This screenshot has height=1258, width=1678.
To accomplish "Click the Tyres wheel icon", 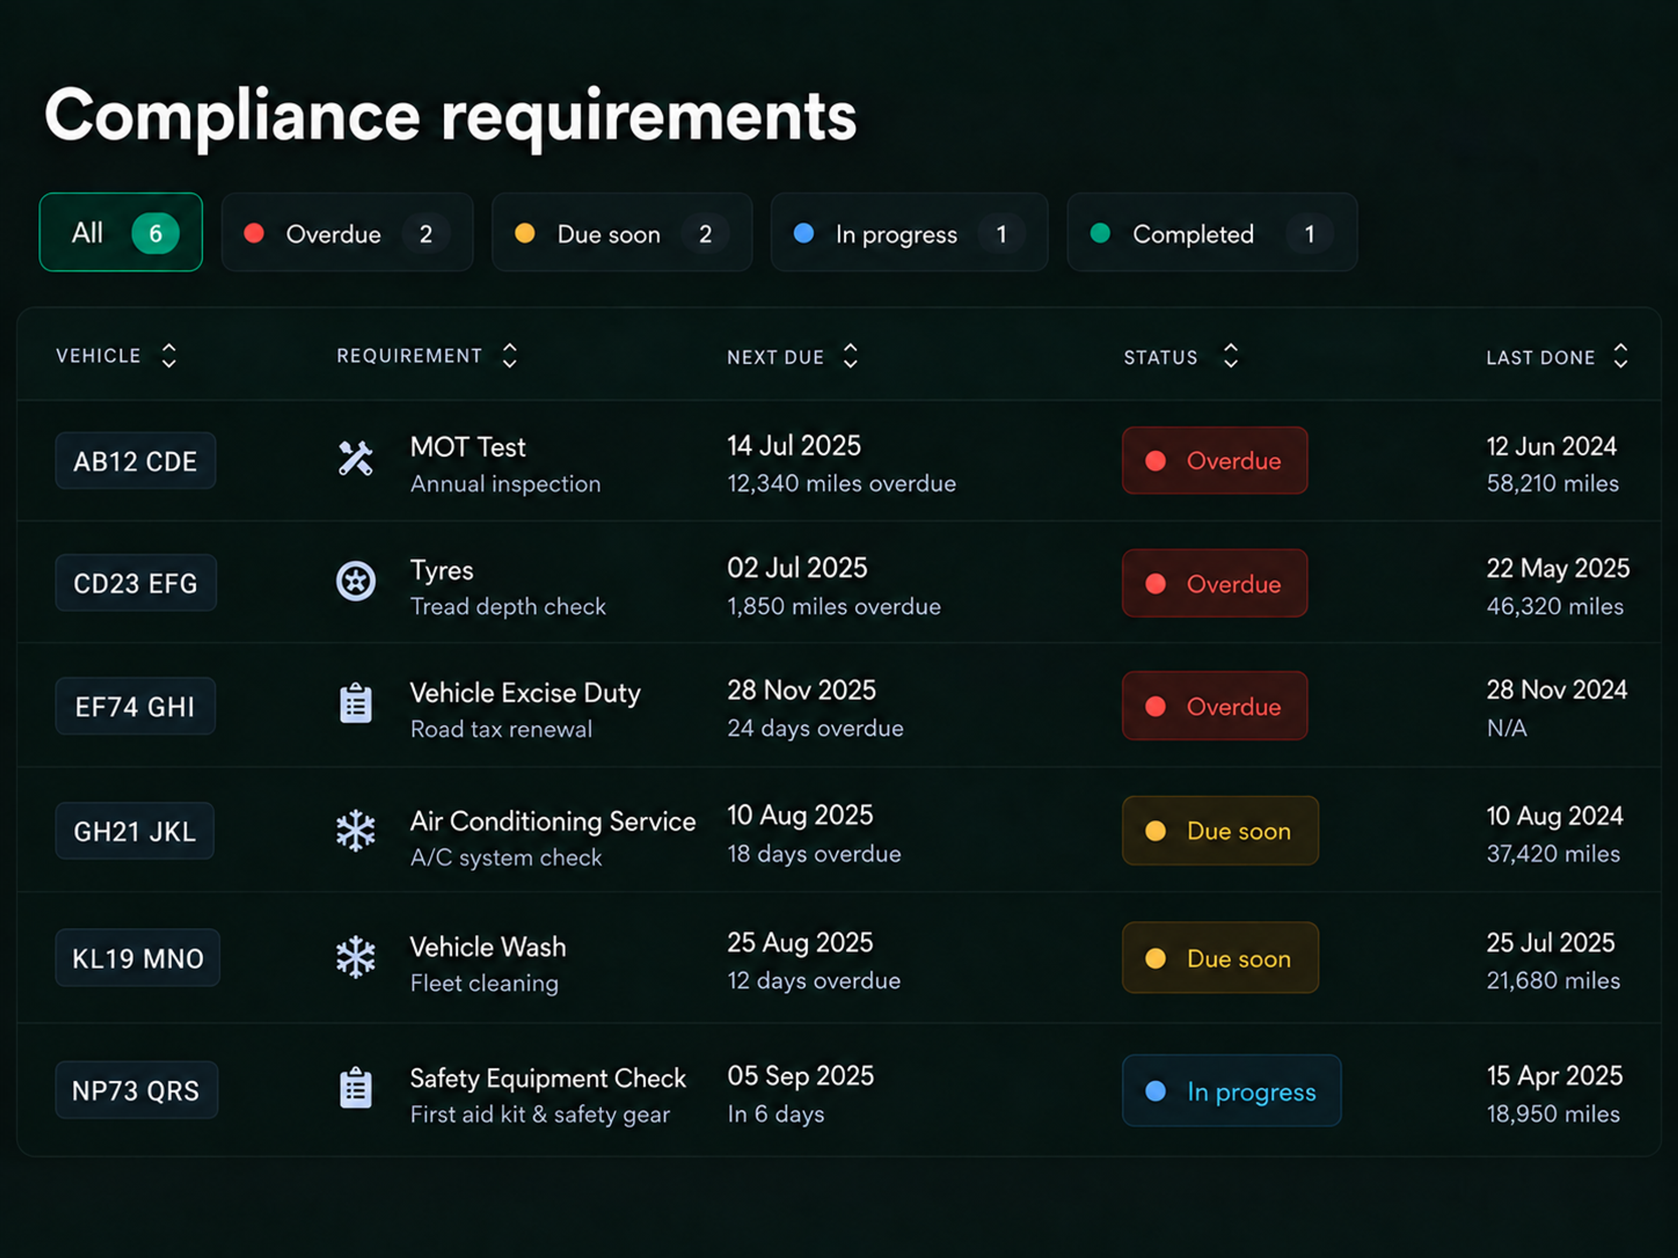I will pos(356,582).
